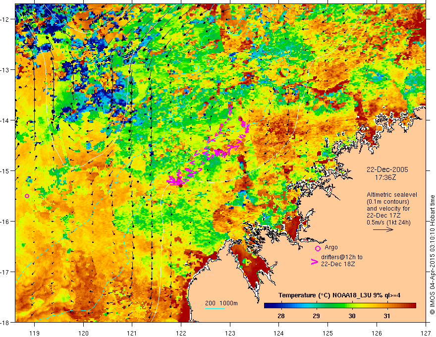Click the longitude label 120

pos(83,333)
